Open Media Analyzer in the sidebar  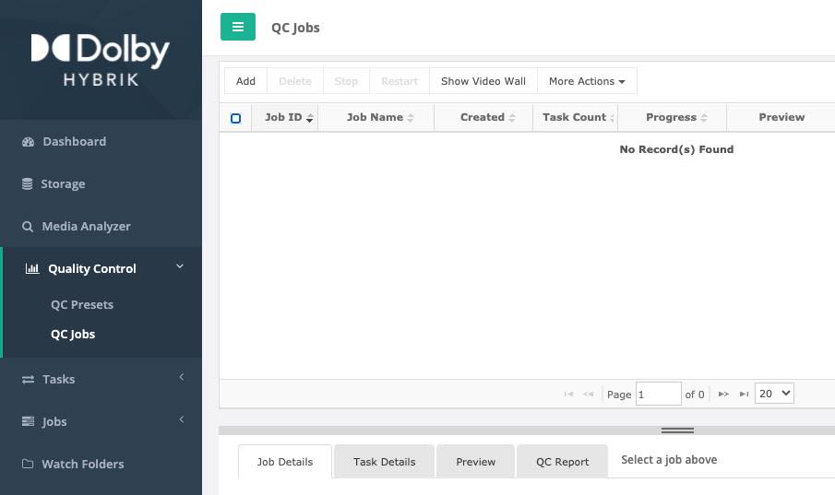click(x=87, y=226)
